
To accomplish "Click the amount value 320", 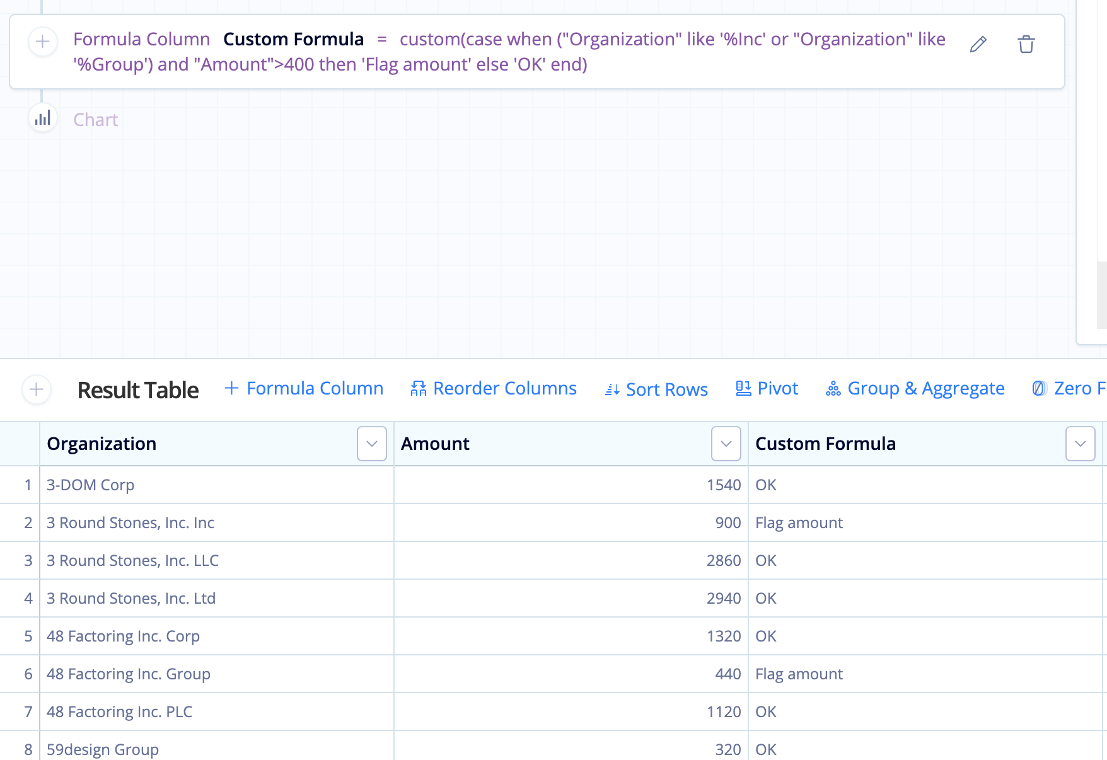I will (x=728, y=749).
